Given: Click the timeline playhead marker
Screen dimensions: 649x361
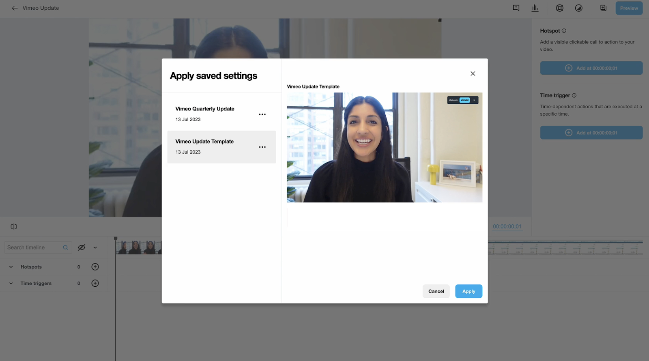Looking at the screenshot, I should pos(116,239).
